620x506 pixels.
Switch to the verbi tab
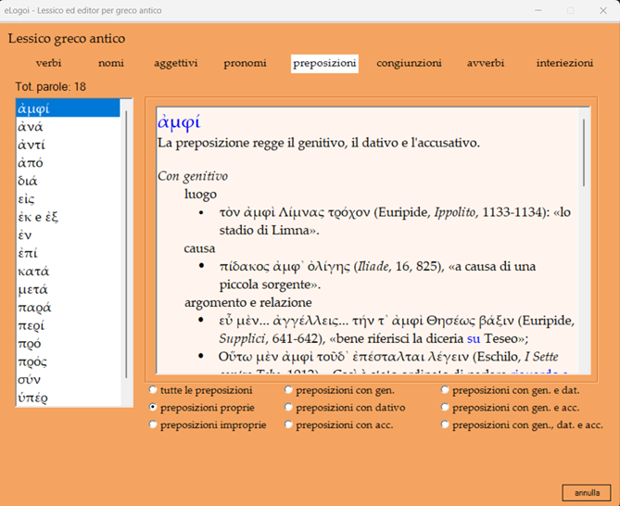[x=49, y=63]
